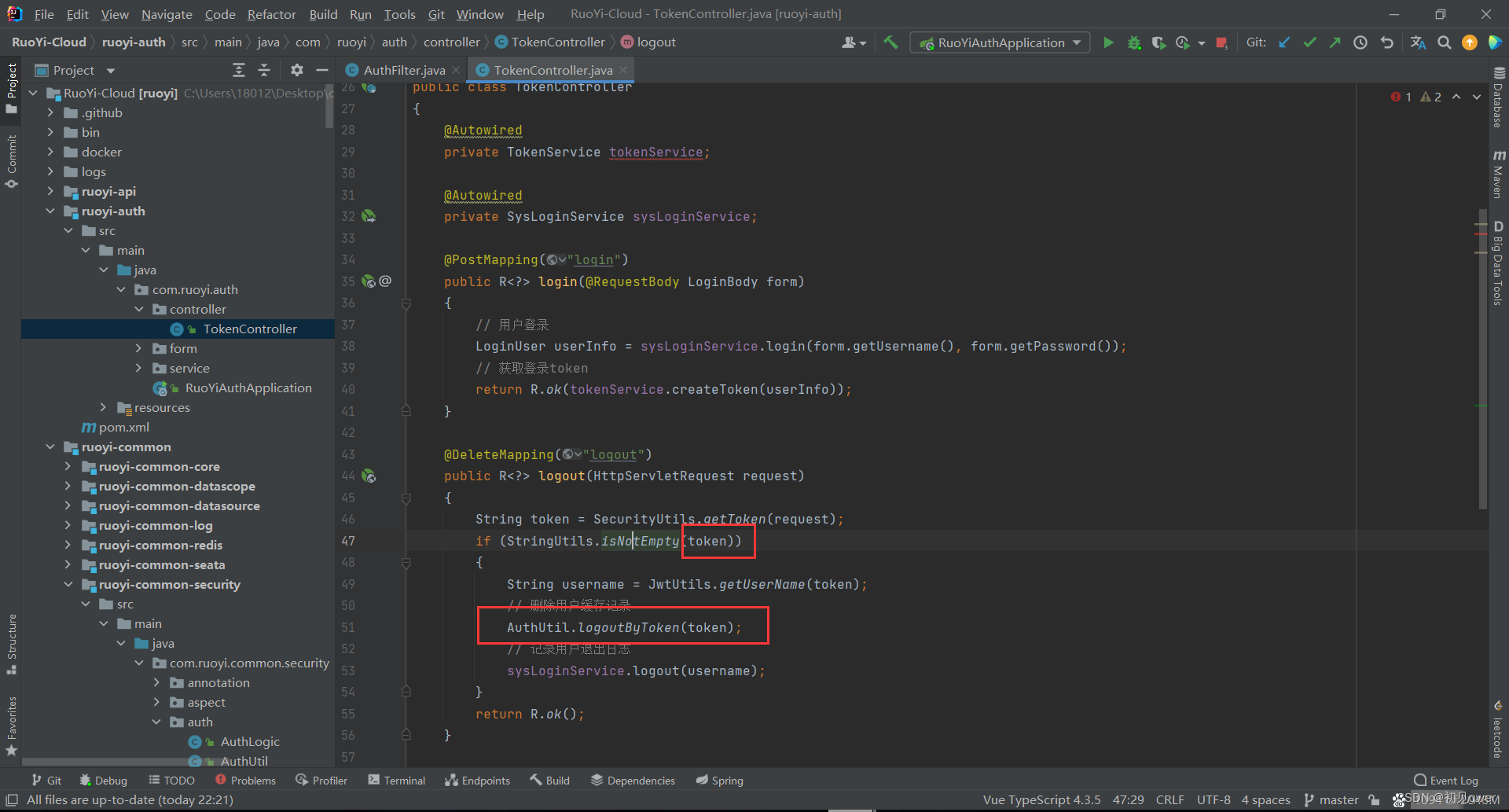Stop the running application
The width and height of the screenshot is (1509, 812).
click(1221, 42)
